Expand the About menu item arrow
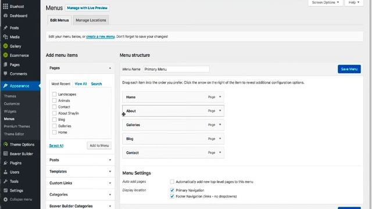This screenshot has width=372, height=209. [x=220, y=111]
